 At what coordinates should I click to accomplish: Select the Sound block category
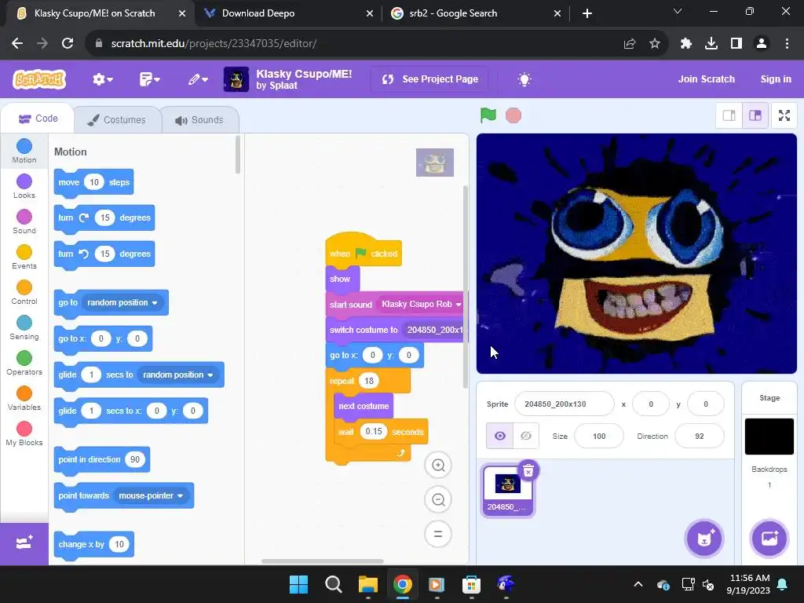point(24,222)
